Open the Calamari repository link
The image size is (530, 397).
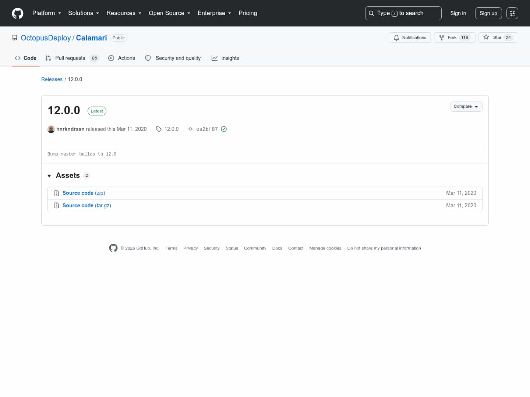pos(91,38)
